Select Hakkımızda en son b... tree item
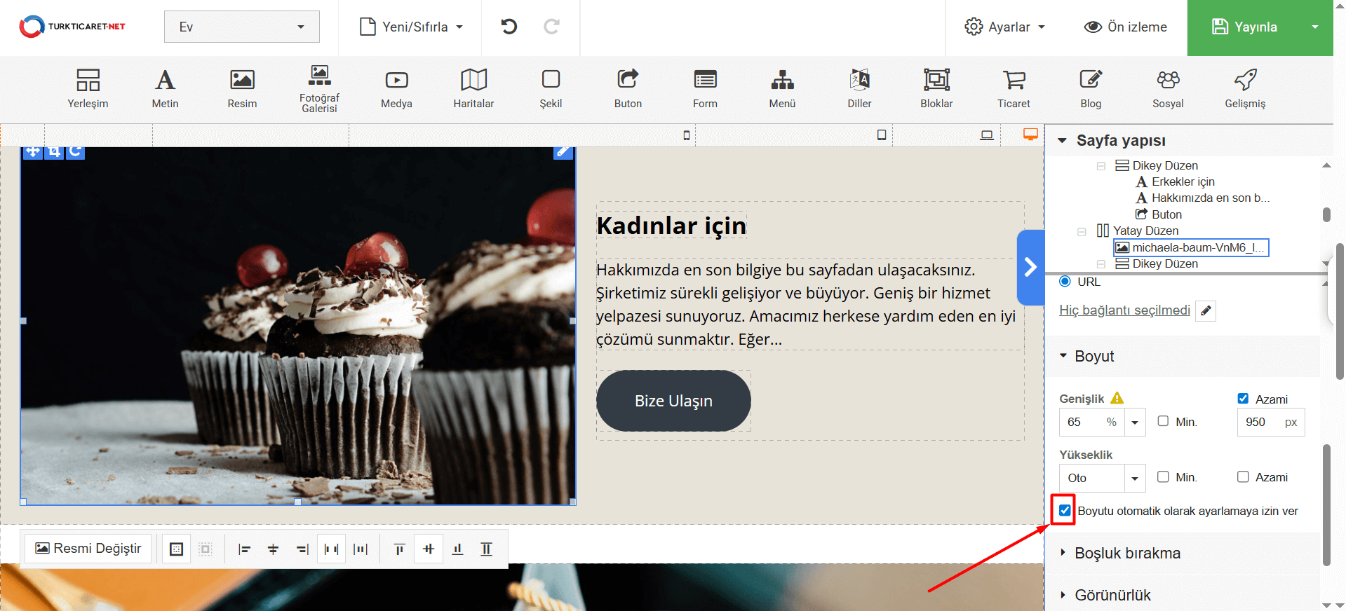 click(x=1202, y=198)
